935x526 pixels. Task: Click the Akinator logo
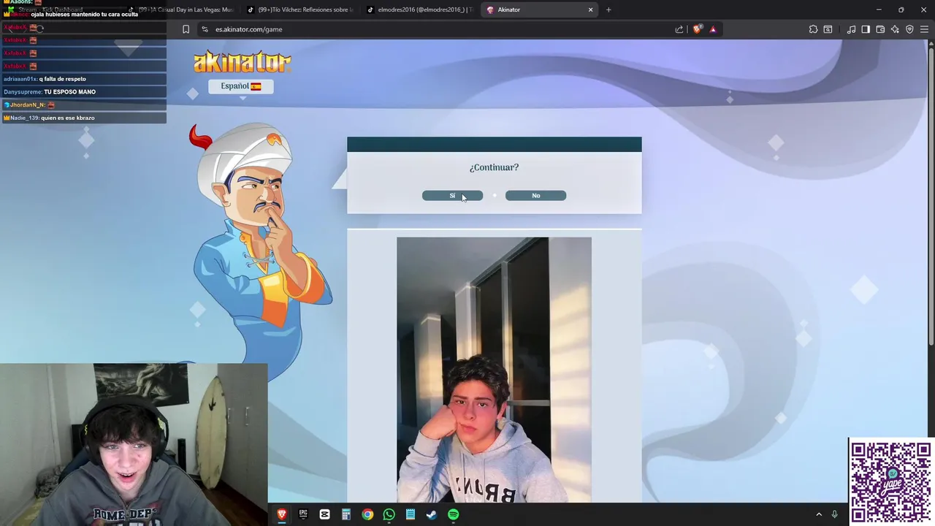point(243,62)
